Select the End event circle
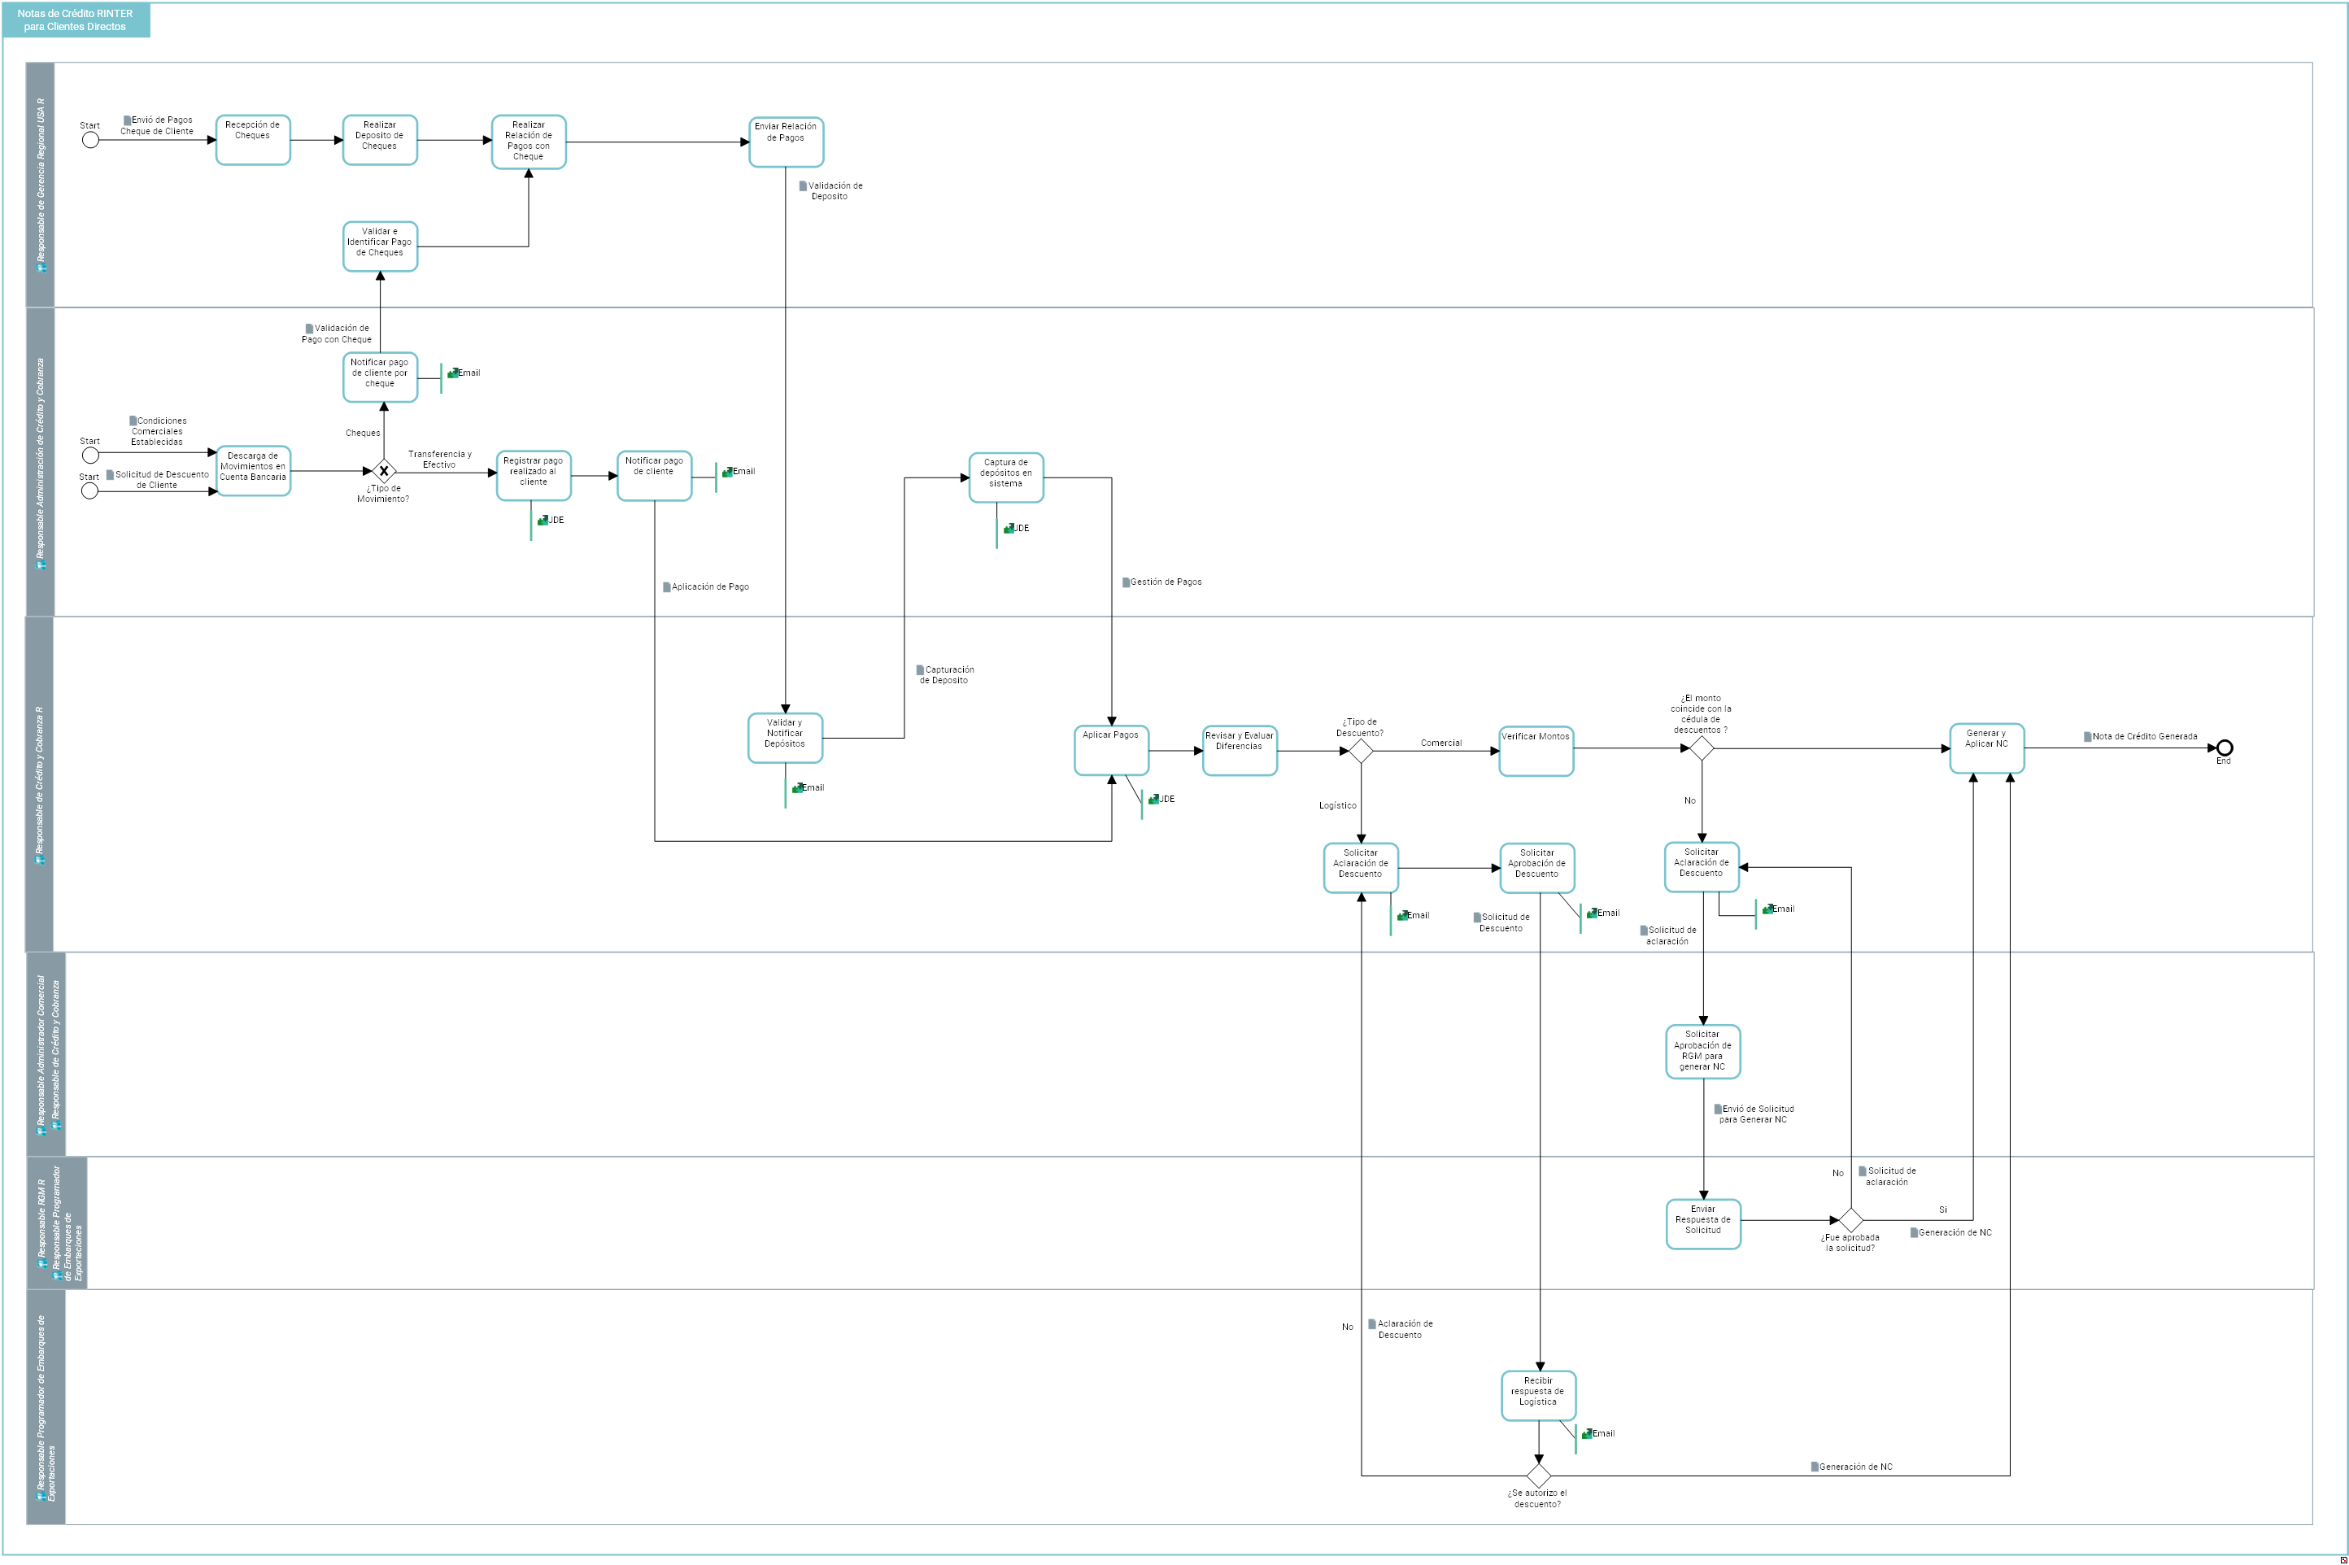Viewport: 2349px width, 1565px height. (x=2225, y=748)
